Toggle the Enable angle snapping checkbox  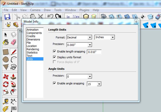tap(55, 83)
